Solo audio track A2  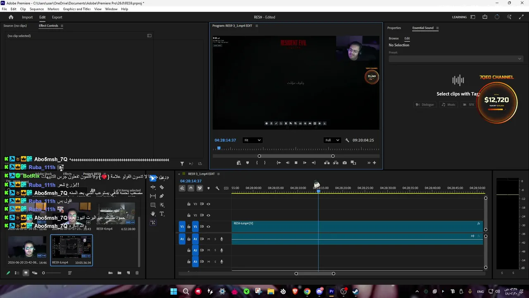click(x=215, y=250)
